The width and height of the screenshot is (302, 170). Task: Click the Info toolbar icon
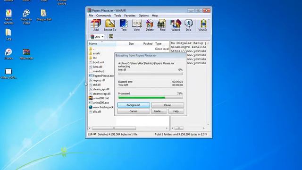pyautogui.click(x=188, y=25)
